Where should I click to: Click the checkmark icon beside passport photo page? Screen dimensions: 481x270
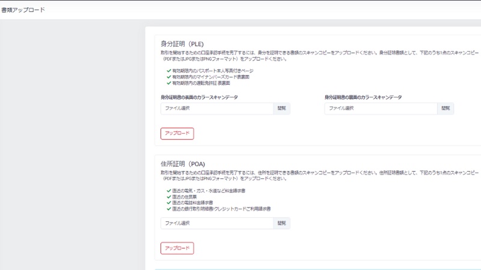[x=168, y=71]
